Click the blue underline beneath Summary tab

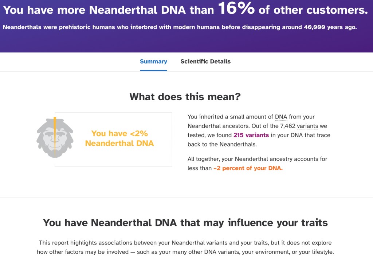pyautogui.click(x=153, y=70)
